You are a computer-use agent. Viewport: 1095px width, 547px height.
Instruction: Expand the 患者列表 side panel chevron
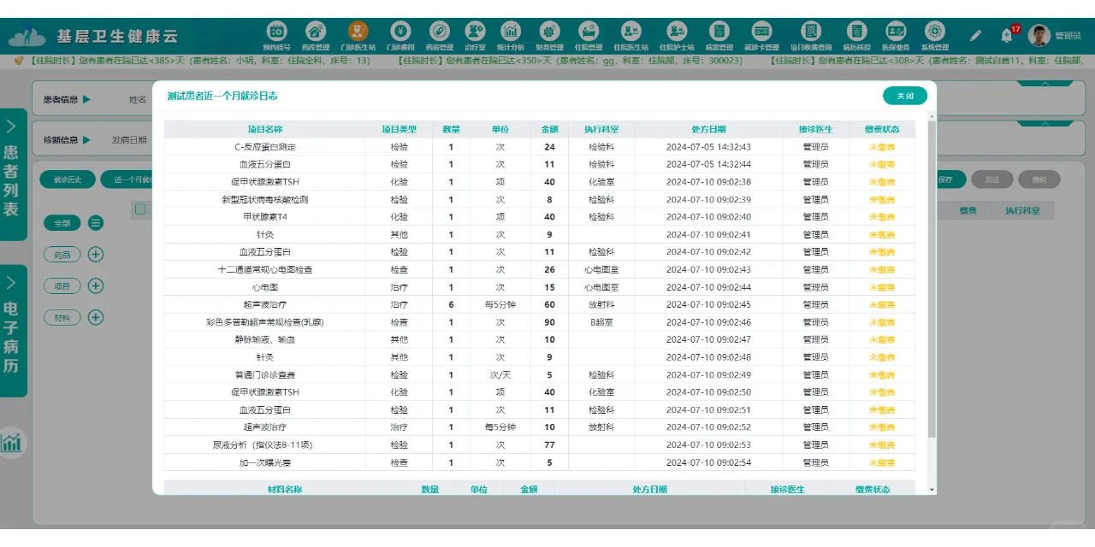click(11, 126)
